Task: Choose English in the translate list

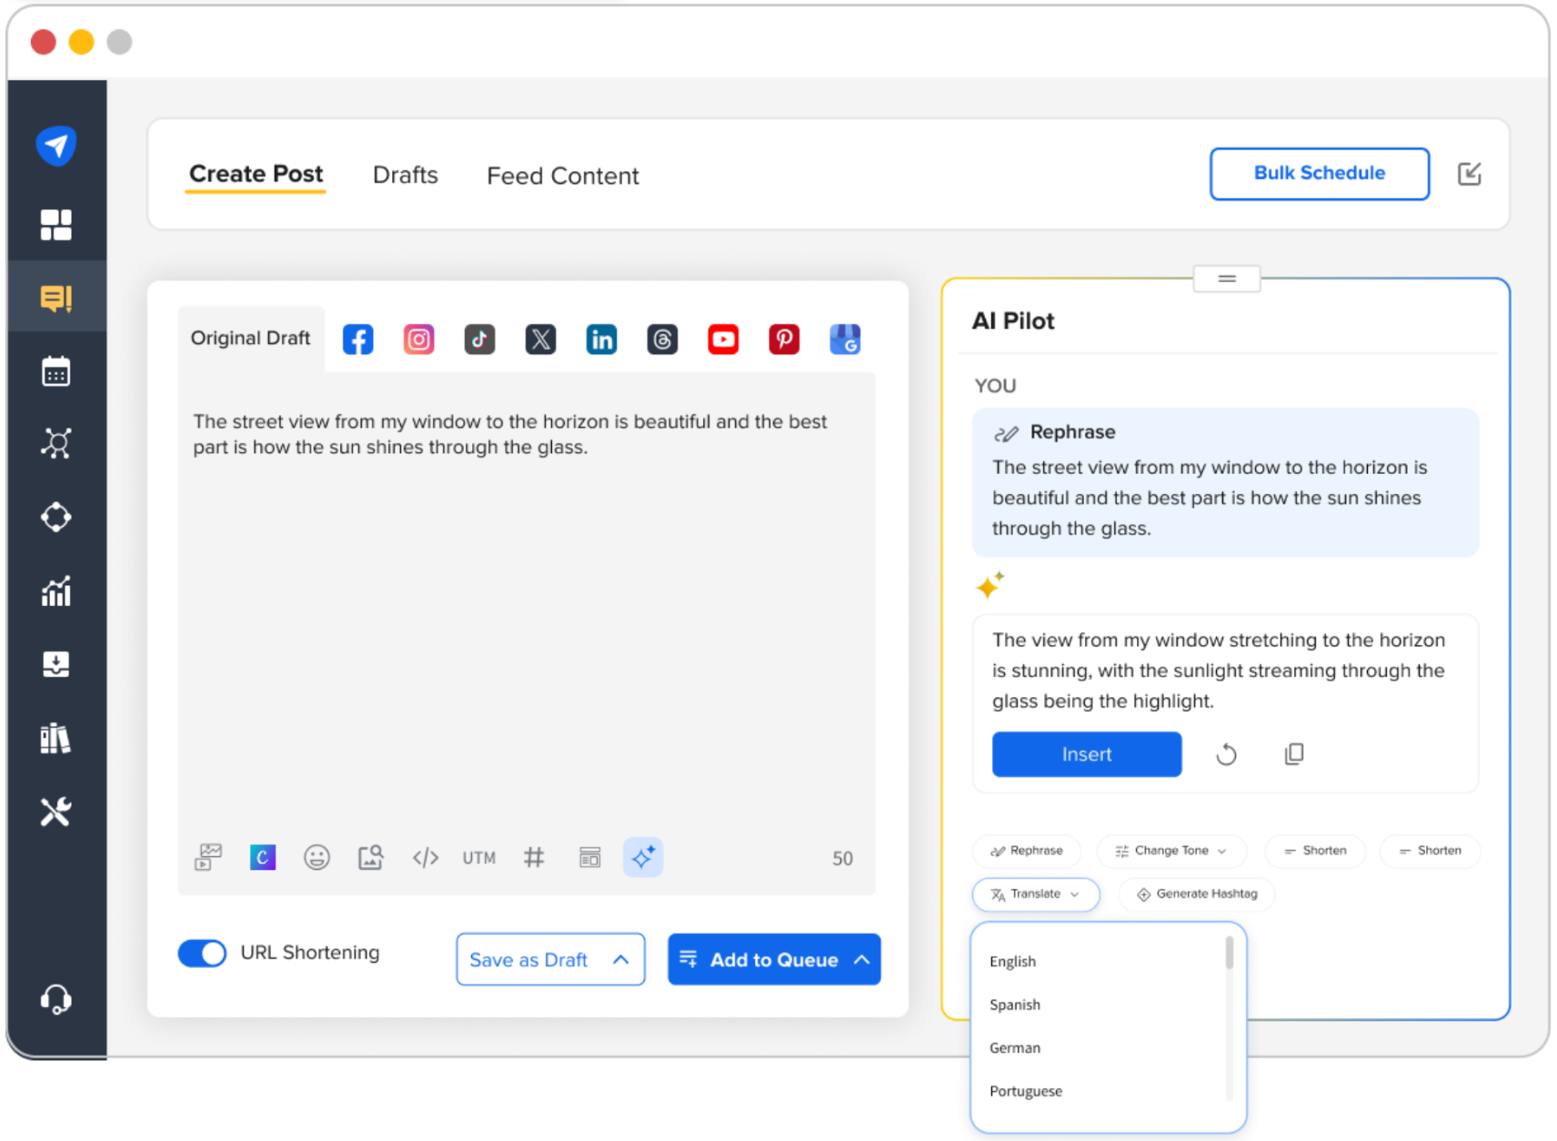Action: [x=1012, y=962]
